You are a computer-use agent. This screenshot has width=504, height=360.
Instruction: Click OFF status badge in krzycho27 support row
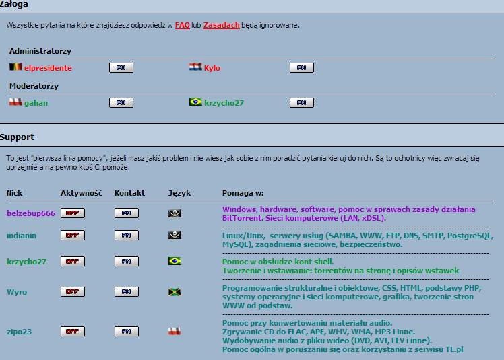(x=73, y=261)
